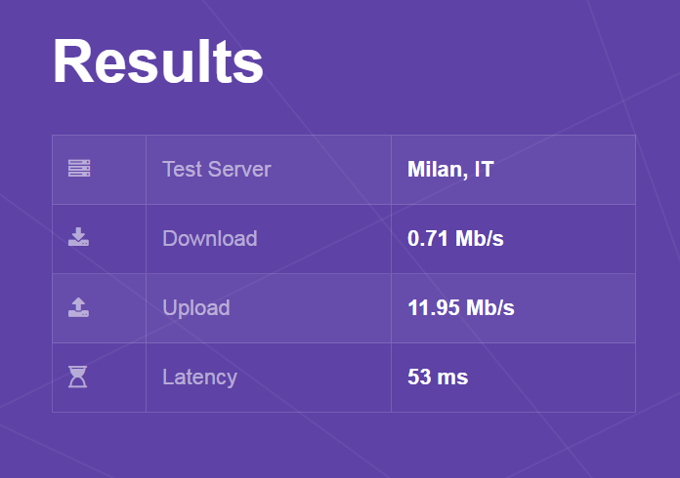Click the Mb/s unit in Download row
680x478 pixels.
[x=480, y=238]
